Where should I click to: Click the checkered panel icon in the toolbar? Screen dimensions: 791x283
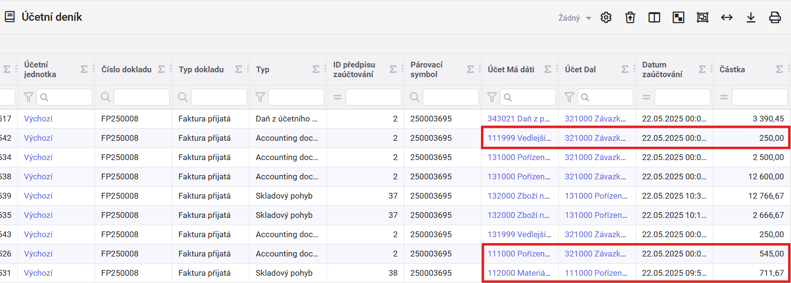(678, 17)
